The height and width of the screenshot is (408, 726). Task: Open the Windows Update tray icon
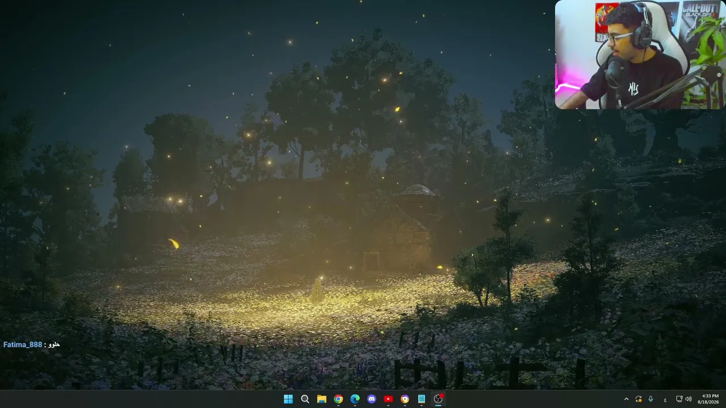(639, 399)
